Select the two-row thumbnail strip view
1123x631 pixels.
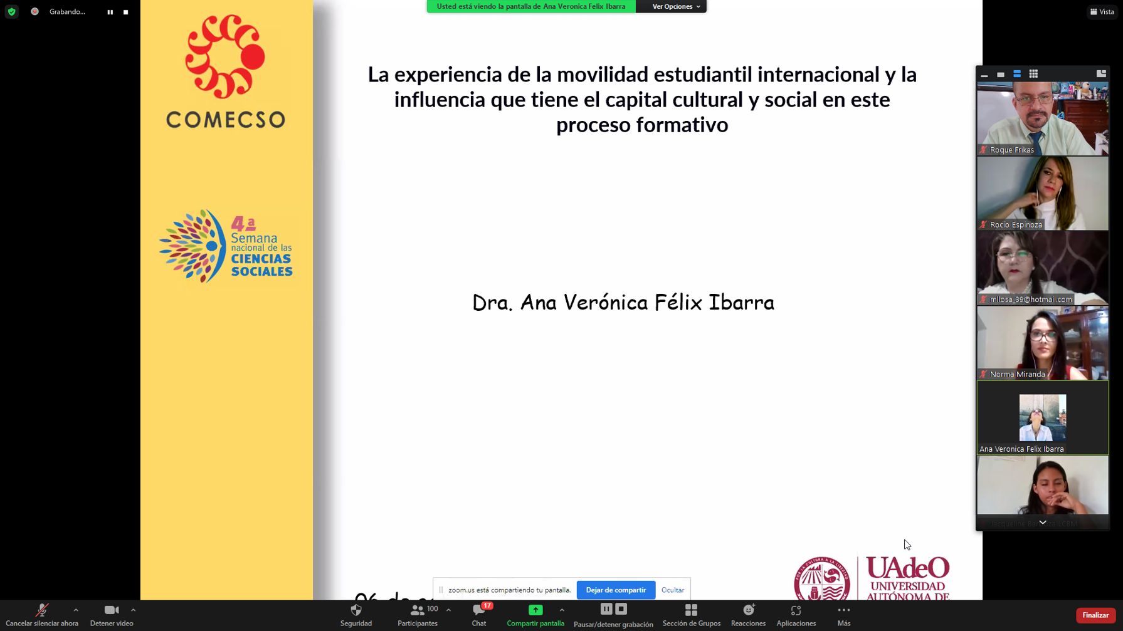point(1017,74)
